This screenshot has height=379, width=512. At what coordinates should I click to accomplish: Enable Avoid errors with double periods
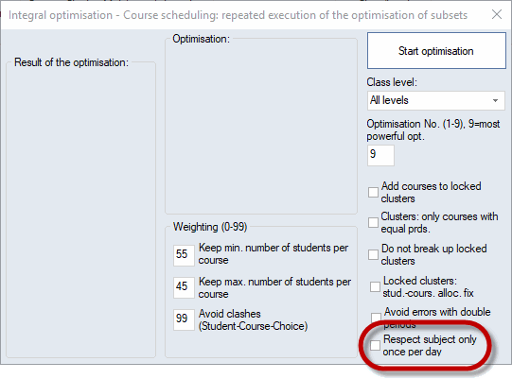(x=376, y=317)
